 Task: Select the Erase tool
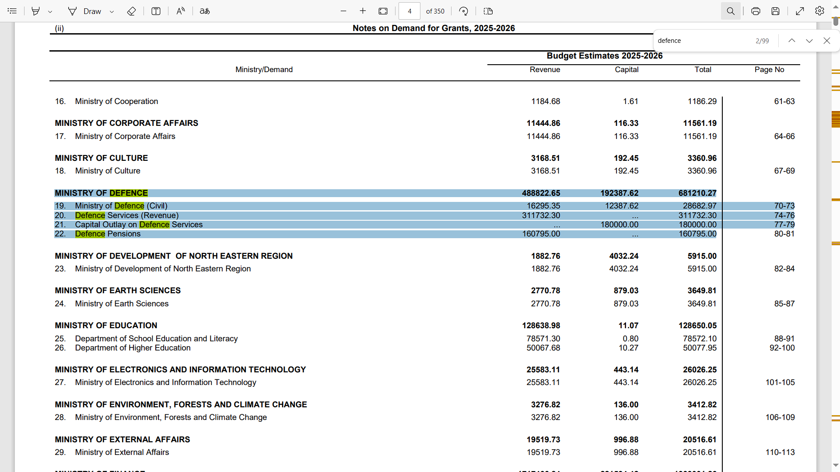[131, 11]
